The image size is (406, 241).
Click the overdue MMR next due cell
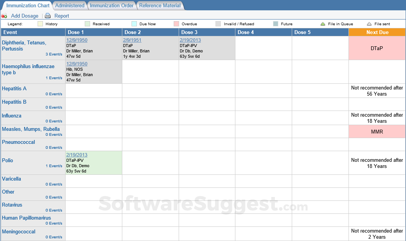click(377, 132)
